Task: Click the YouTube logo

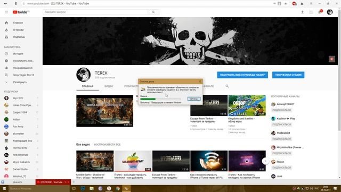Action: (x=21, y=12)
